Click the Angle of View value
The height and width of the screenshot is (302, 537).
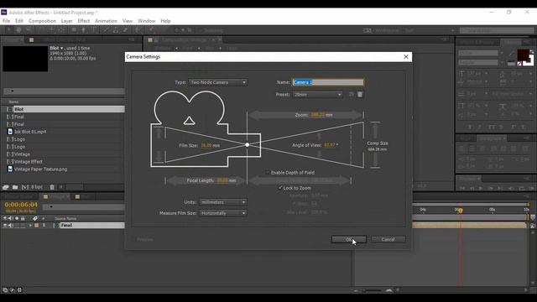330,145
